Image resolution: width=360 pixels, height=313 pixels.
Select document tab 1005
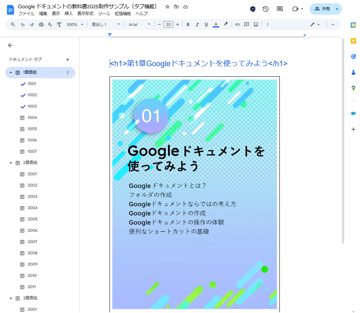(32, 129)
